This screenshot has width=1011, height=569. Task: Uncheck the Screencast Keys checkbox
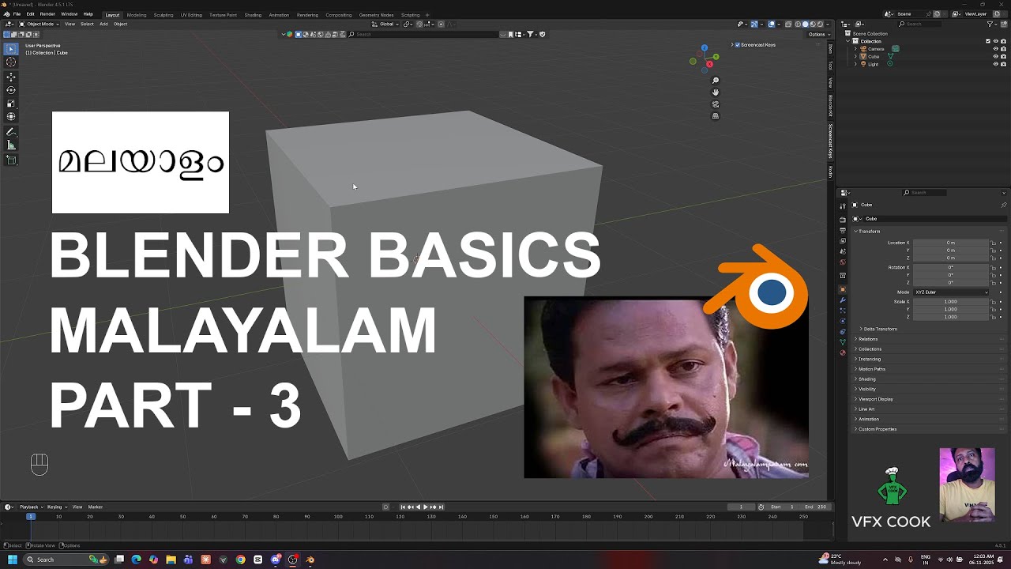738,45
